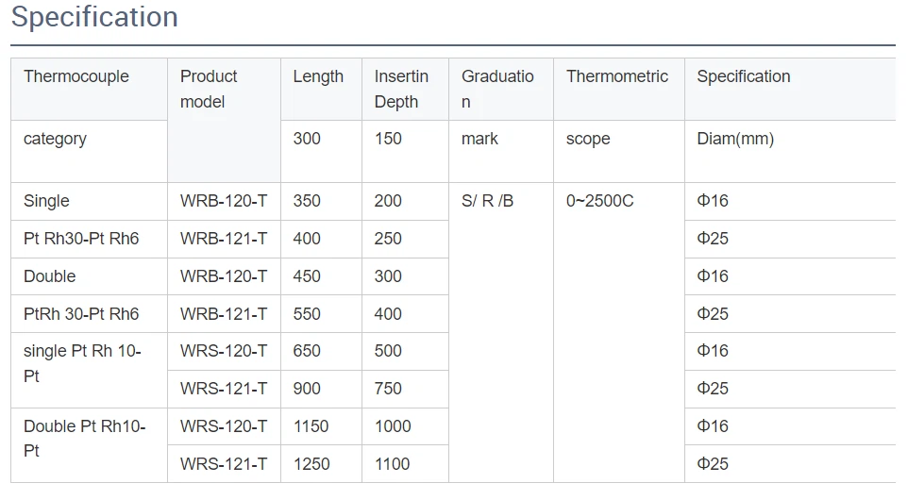Click the Product model header cell

click(x=224, y=121)
